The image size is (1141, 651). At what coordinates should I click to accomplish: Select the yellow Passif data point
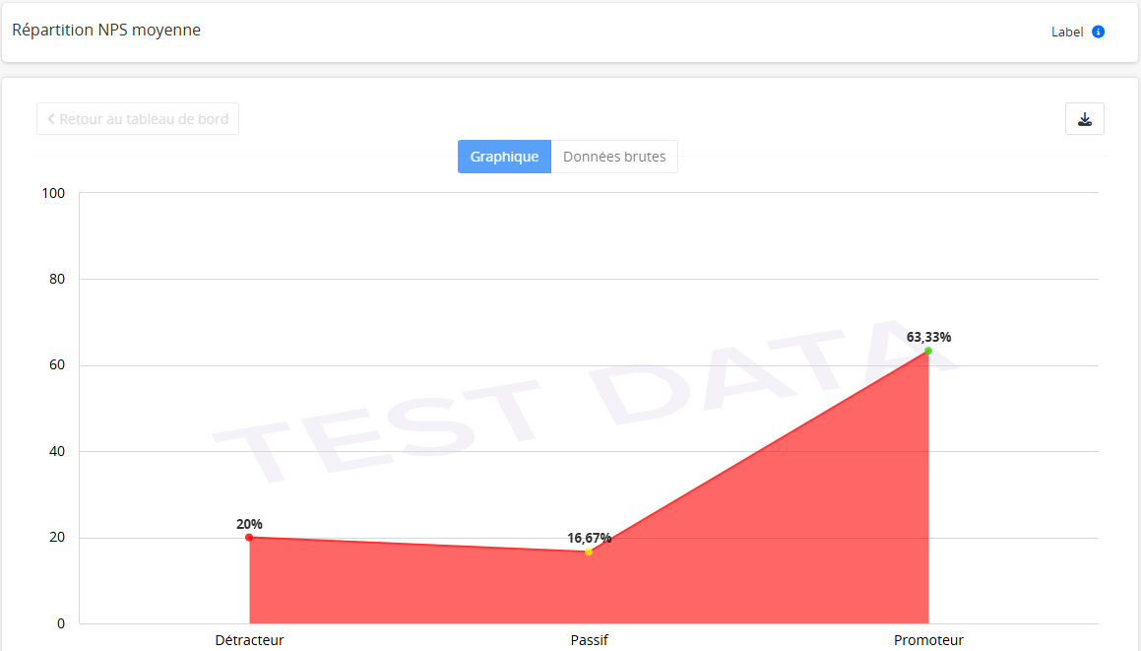click(589, 552)
